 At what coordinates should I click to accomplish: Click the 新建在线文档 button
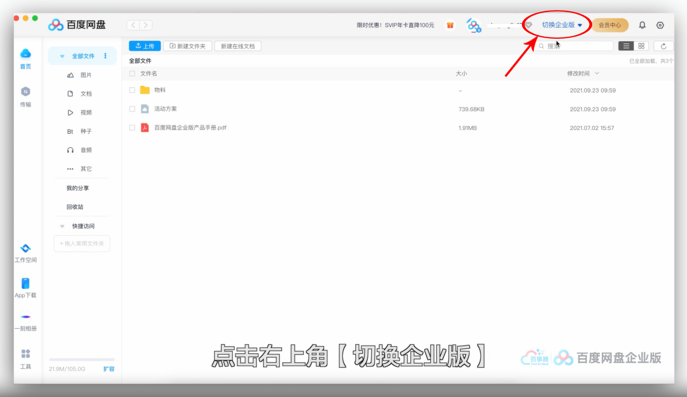238,46
